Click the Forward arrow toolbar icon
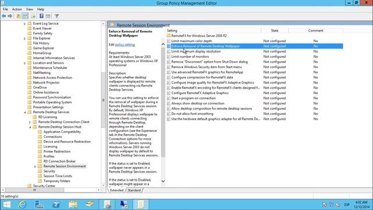The height and width of the screenshot is (210, 373). coord(10,16)
